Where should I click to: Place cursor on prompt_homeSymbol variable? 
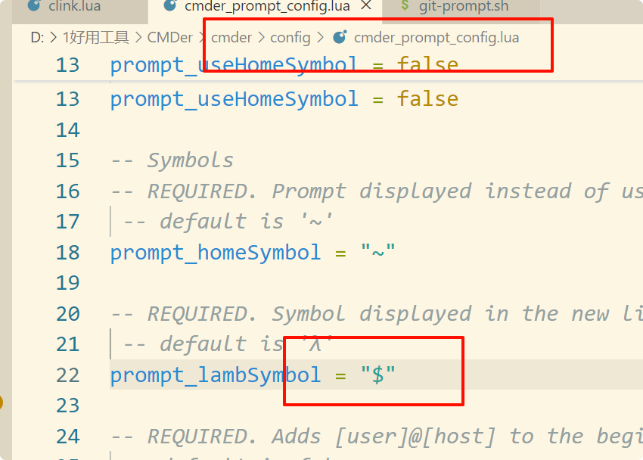216,253
